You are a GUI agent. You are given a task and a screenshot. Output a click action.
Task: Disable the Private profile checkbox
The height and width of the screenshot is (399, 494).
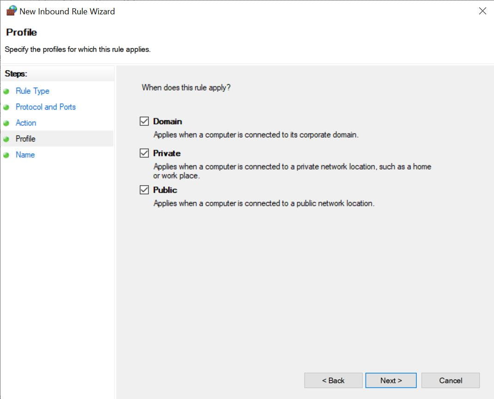pos(144,153)
